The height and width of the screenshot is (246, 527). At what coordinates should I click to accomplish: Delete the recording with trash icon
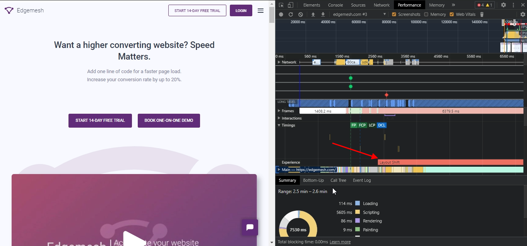pyautogui.click(x=482, y=14)
